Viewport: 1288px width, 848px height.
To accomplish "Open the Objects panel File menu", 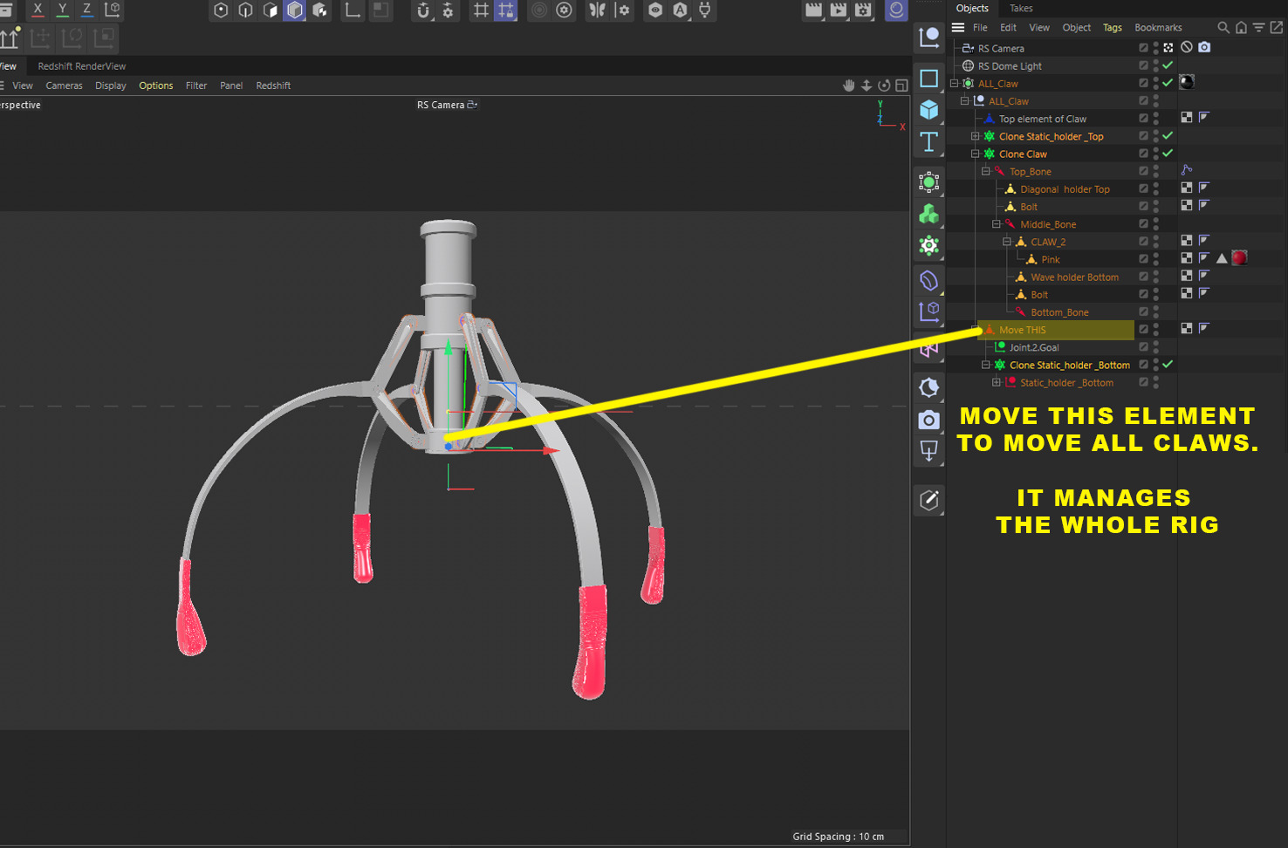I will coord(980,28).
